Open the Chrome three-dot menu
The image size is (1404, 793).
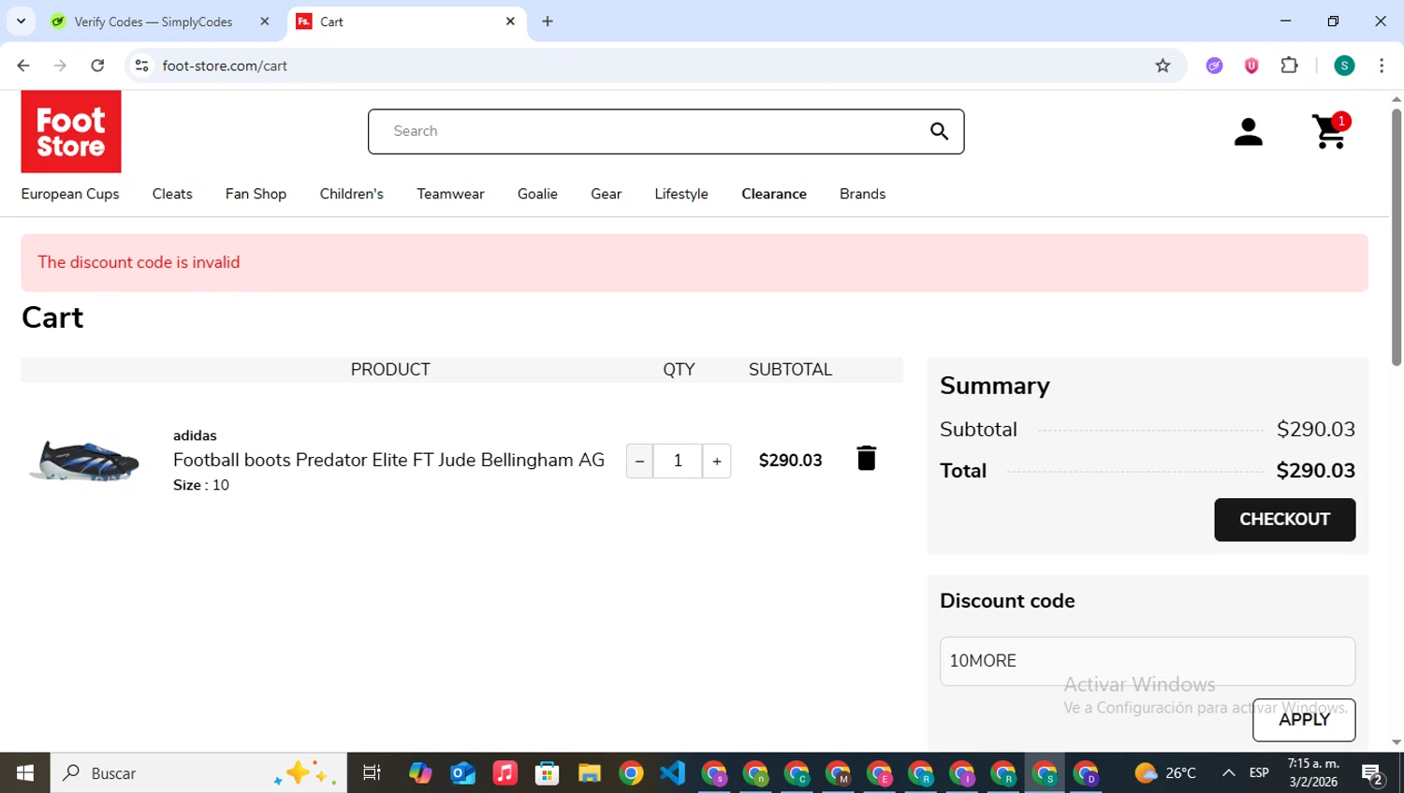tap(1382, 66)
